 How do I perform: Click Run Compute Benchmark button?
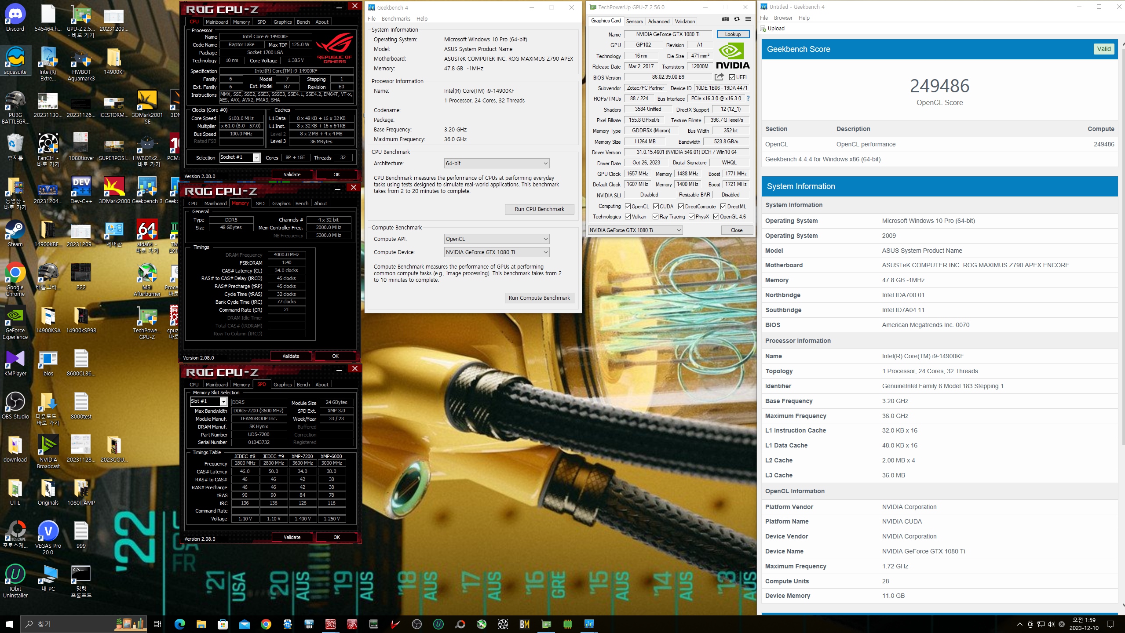[539, 298]
